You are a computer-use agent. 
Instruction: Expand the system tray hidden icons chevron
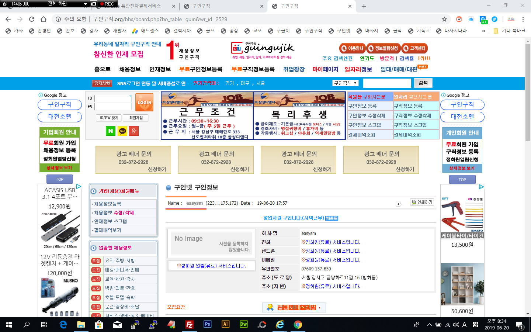tap(429, 325)
